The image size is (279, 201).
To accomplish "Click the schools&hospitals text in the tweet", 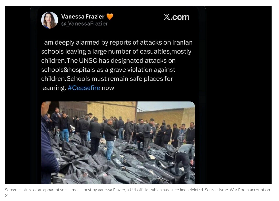I will (68, 70).
